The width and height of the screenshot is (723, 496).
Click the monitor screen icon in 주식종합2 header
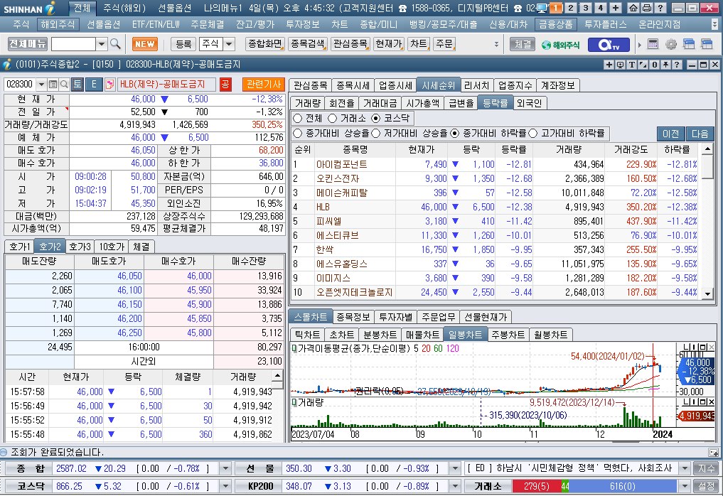tap(620, 65)
